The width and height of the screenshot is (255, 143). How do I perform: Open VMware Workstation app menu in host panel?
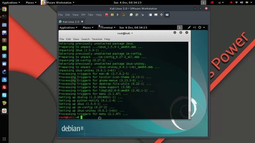coord(58,3)
